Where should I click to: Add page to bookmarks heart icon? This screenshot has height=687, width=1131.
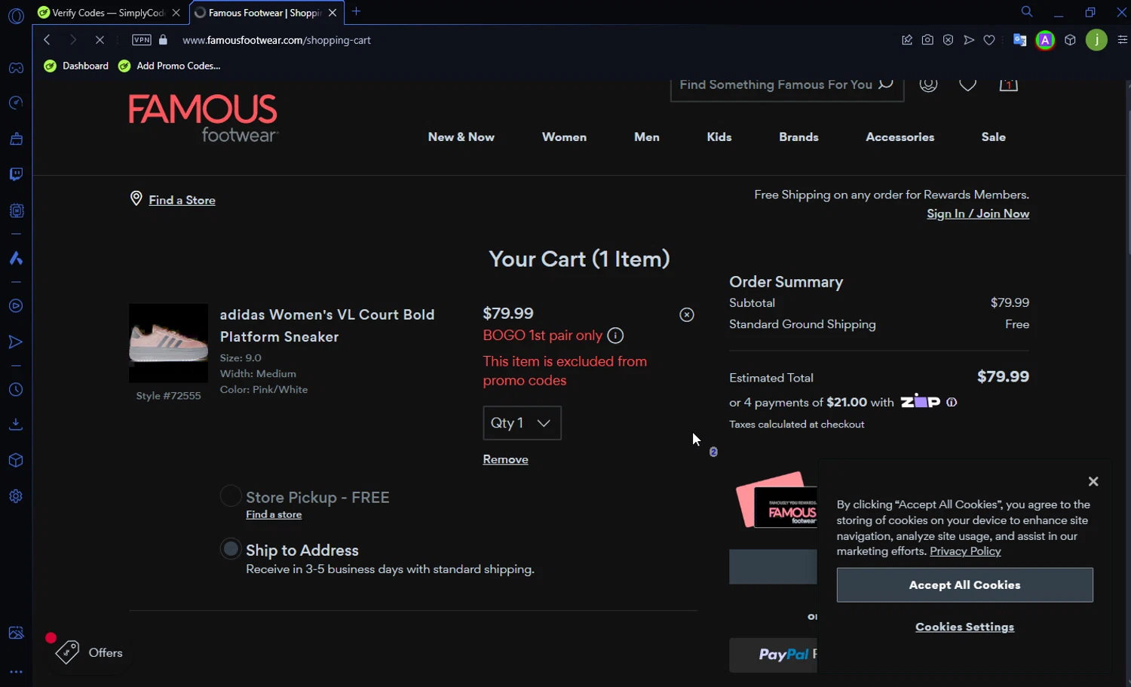pos(989,40)
